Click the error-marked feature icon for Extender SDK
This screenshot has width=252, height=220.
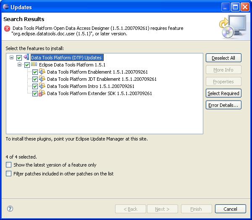click(x=42, y=93)
